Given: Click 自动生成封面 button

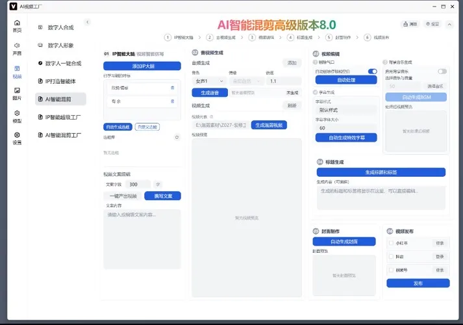Looking at the screenshot, I should (344, 242).
